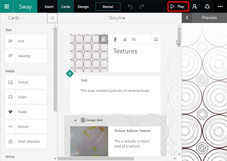The width and height of the screenshot is (227, 161).
Task: Add a Chart (Preview) card
Action: click(26, 142)
